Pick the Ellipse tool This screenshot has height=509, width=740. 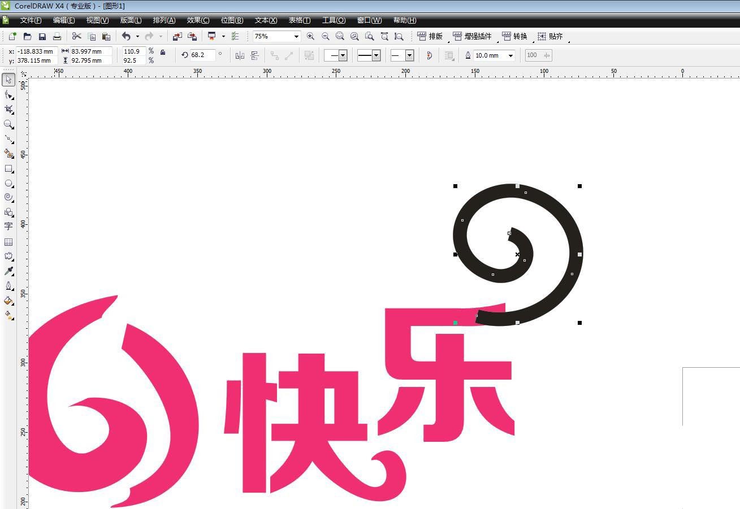pyautogui.click(x=8, y=183)
